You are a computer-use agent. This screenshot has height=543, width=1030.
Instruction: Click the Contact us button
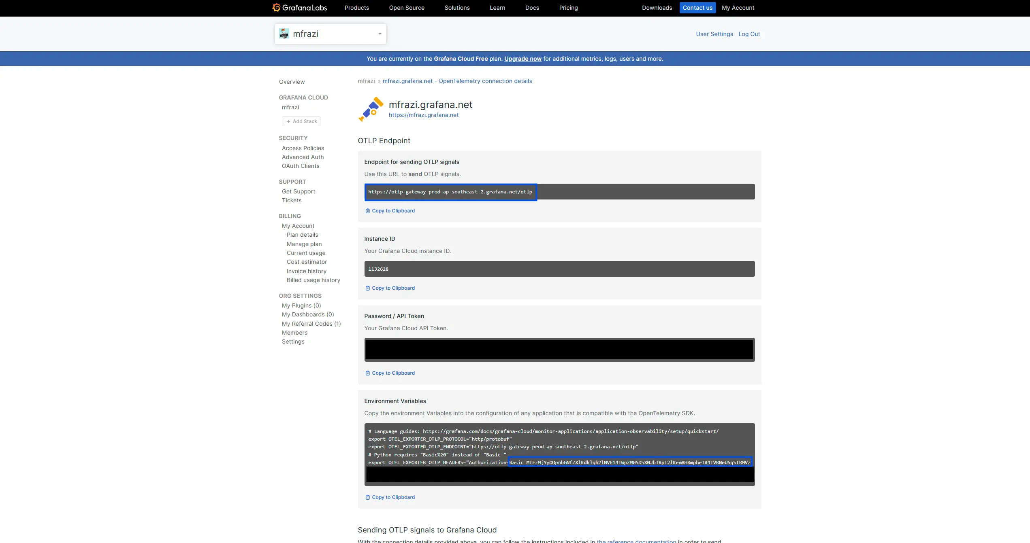pos(697,8)
